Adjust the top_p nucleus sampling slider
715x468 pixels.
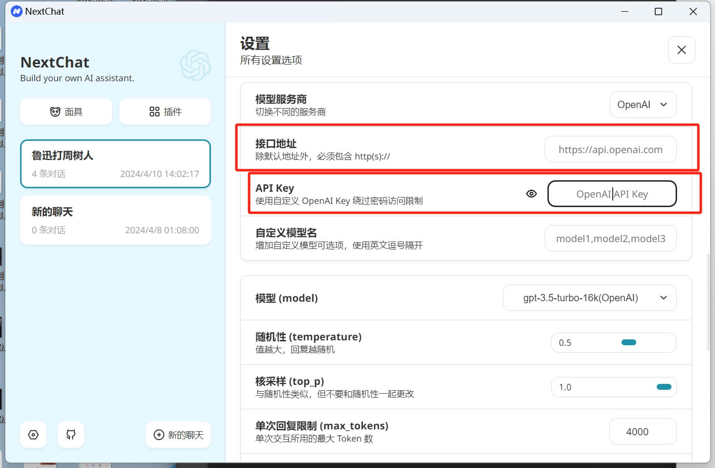coord(664,386)
